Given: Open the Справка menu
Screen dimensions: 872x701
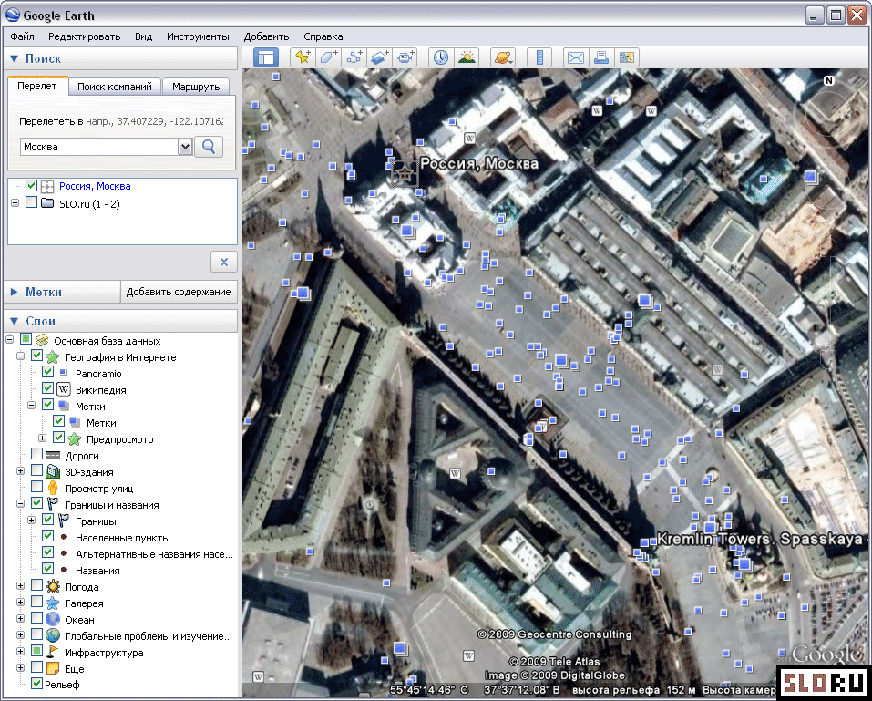Looking at the screenshot, I should click(x=323, y=36).
